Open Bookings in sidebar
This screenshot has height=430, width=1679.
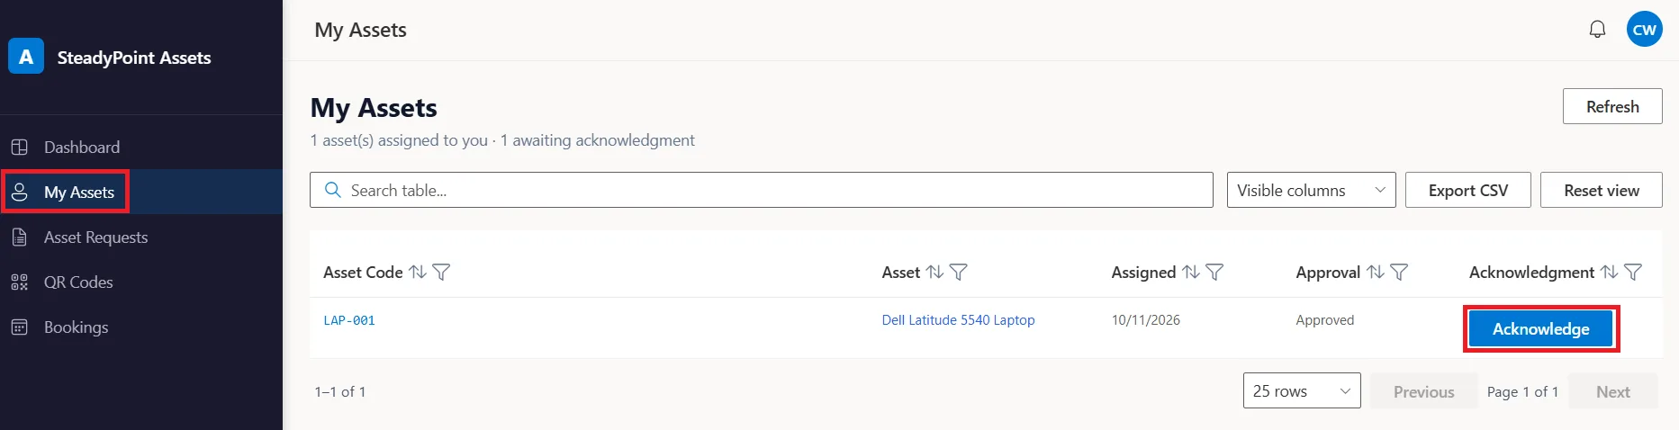[x=141, y=327]
